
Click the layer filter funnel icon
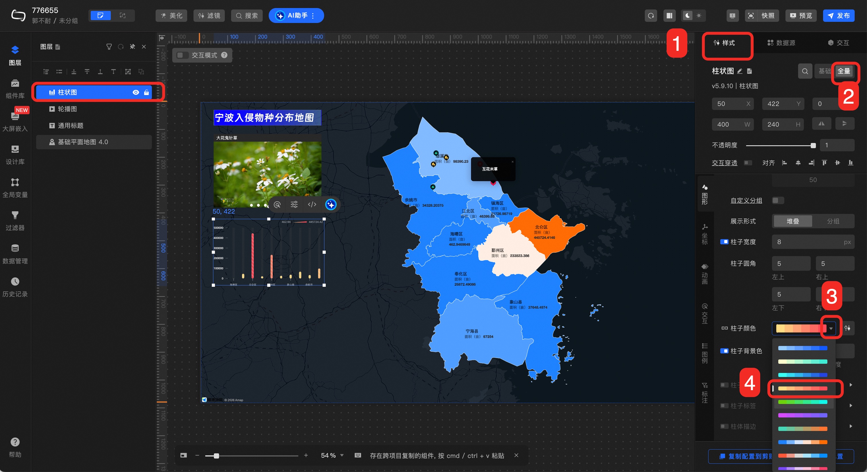pos(109,47)
